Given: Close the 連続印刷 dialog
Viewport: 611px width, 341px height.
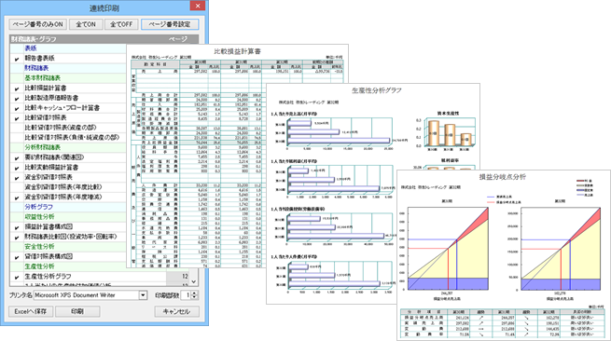Looking at the screenshot, I should point(198,6).
